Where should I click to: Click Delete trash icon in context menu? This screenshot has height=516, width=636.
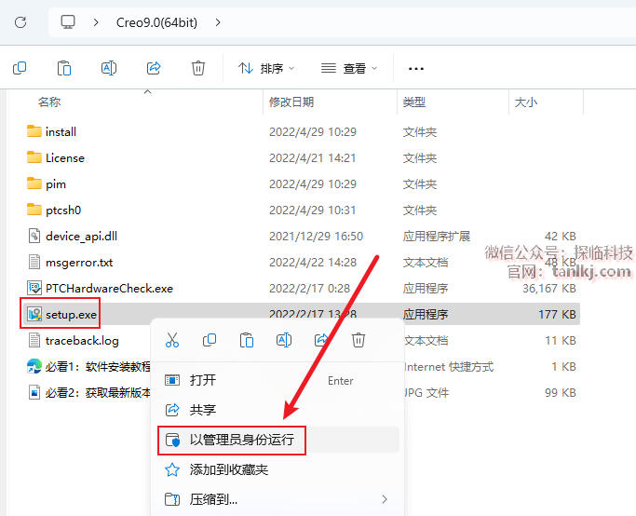point(359,340)
